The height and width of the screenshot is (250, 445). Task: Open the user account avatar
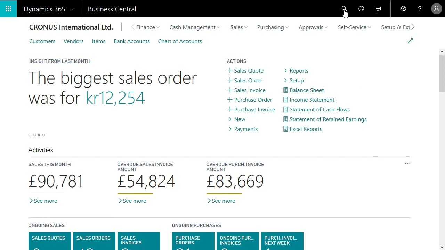point(437,9)
